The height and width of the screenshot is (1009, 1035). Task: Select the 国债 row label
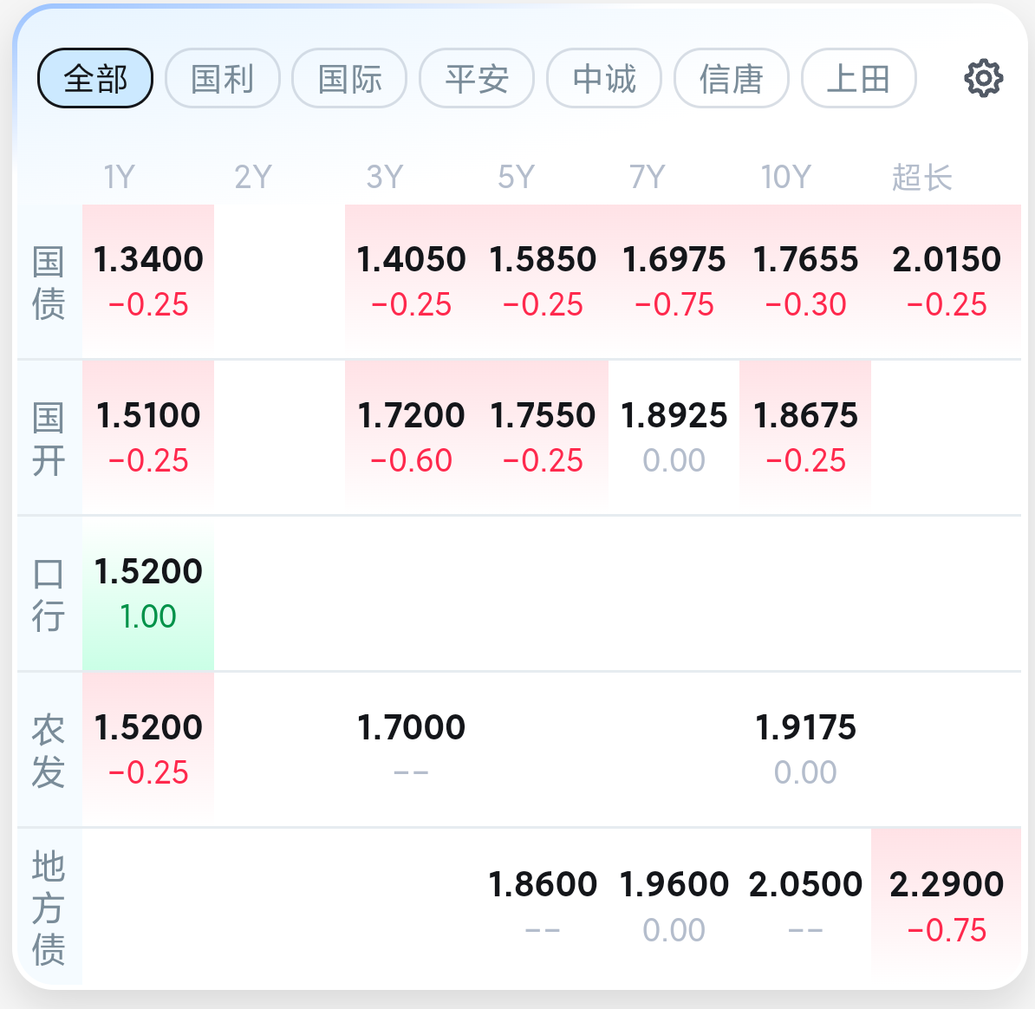49,283
